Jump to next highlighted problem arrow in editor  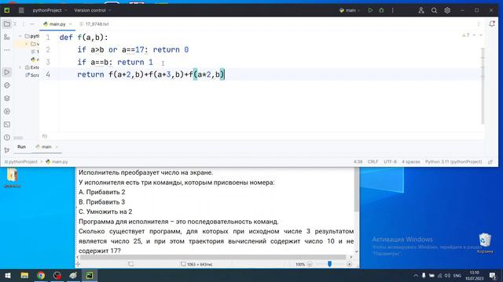[481, 35]
